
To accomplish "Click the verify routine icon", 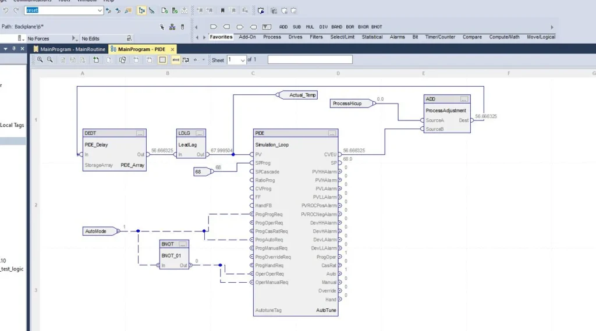I will [x=165, y=10].
